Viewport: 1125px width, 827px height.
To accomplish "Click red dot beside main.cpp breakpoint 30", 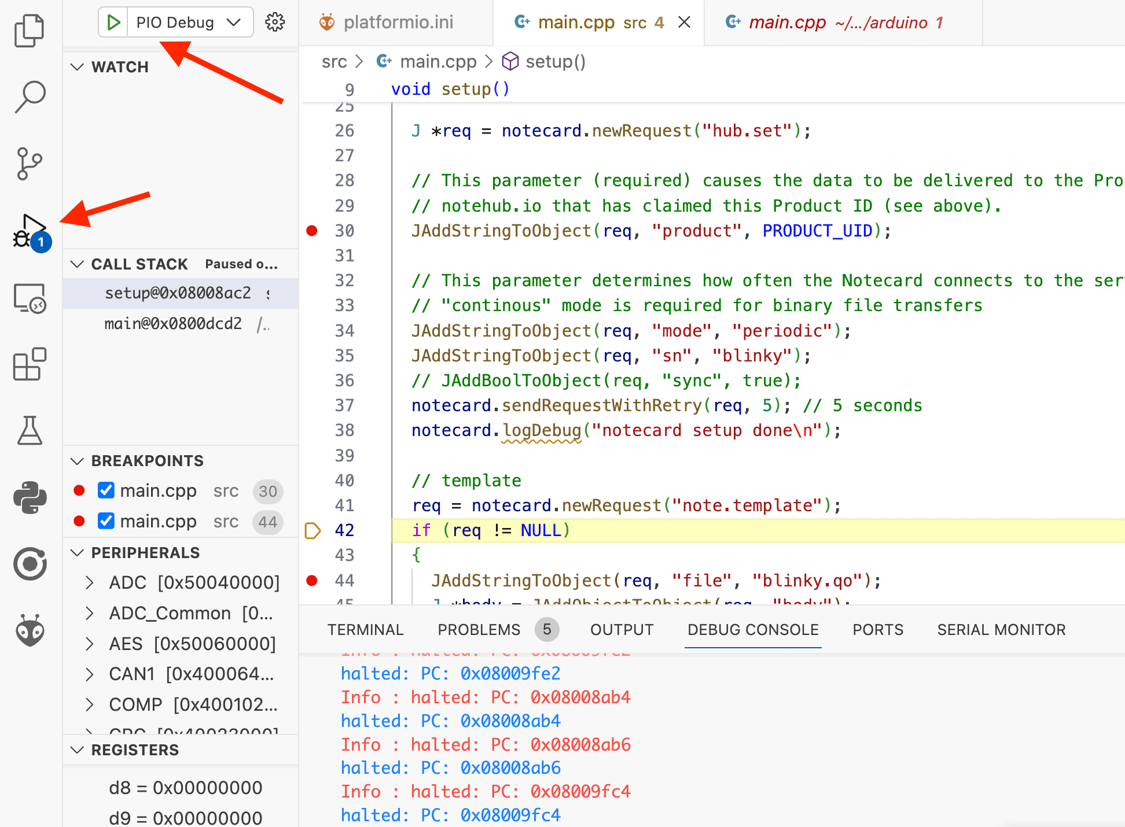I will (x=79, y=491).
